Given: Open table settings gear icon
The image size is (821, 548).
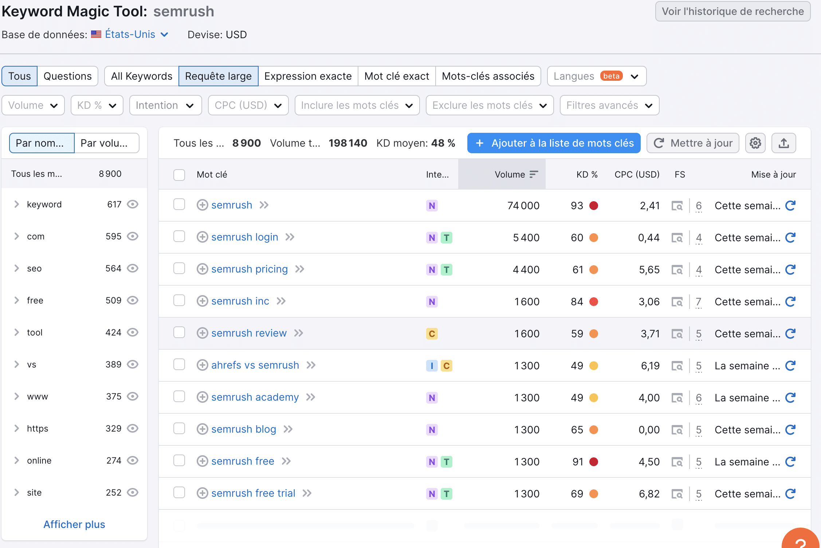Looking at the screenshot, I should pyautogui.click(x=755, y=143).
